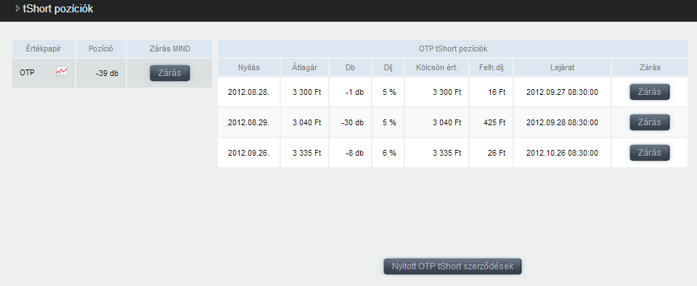Click the Db column header
Screen dimensions: 697x286
pos(350,67)
